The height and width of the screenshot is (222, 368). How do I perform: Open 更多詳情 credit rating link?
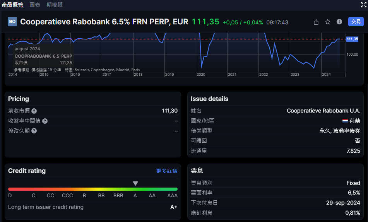pos(167,171)
